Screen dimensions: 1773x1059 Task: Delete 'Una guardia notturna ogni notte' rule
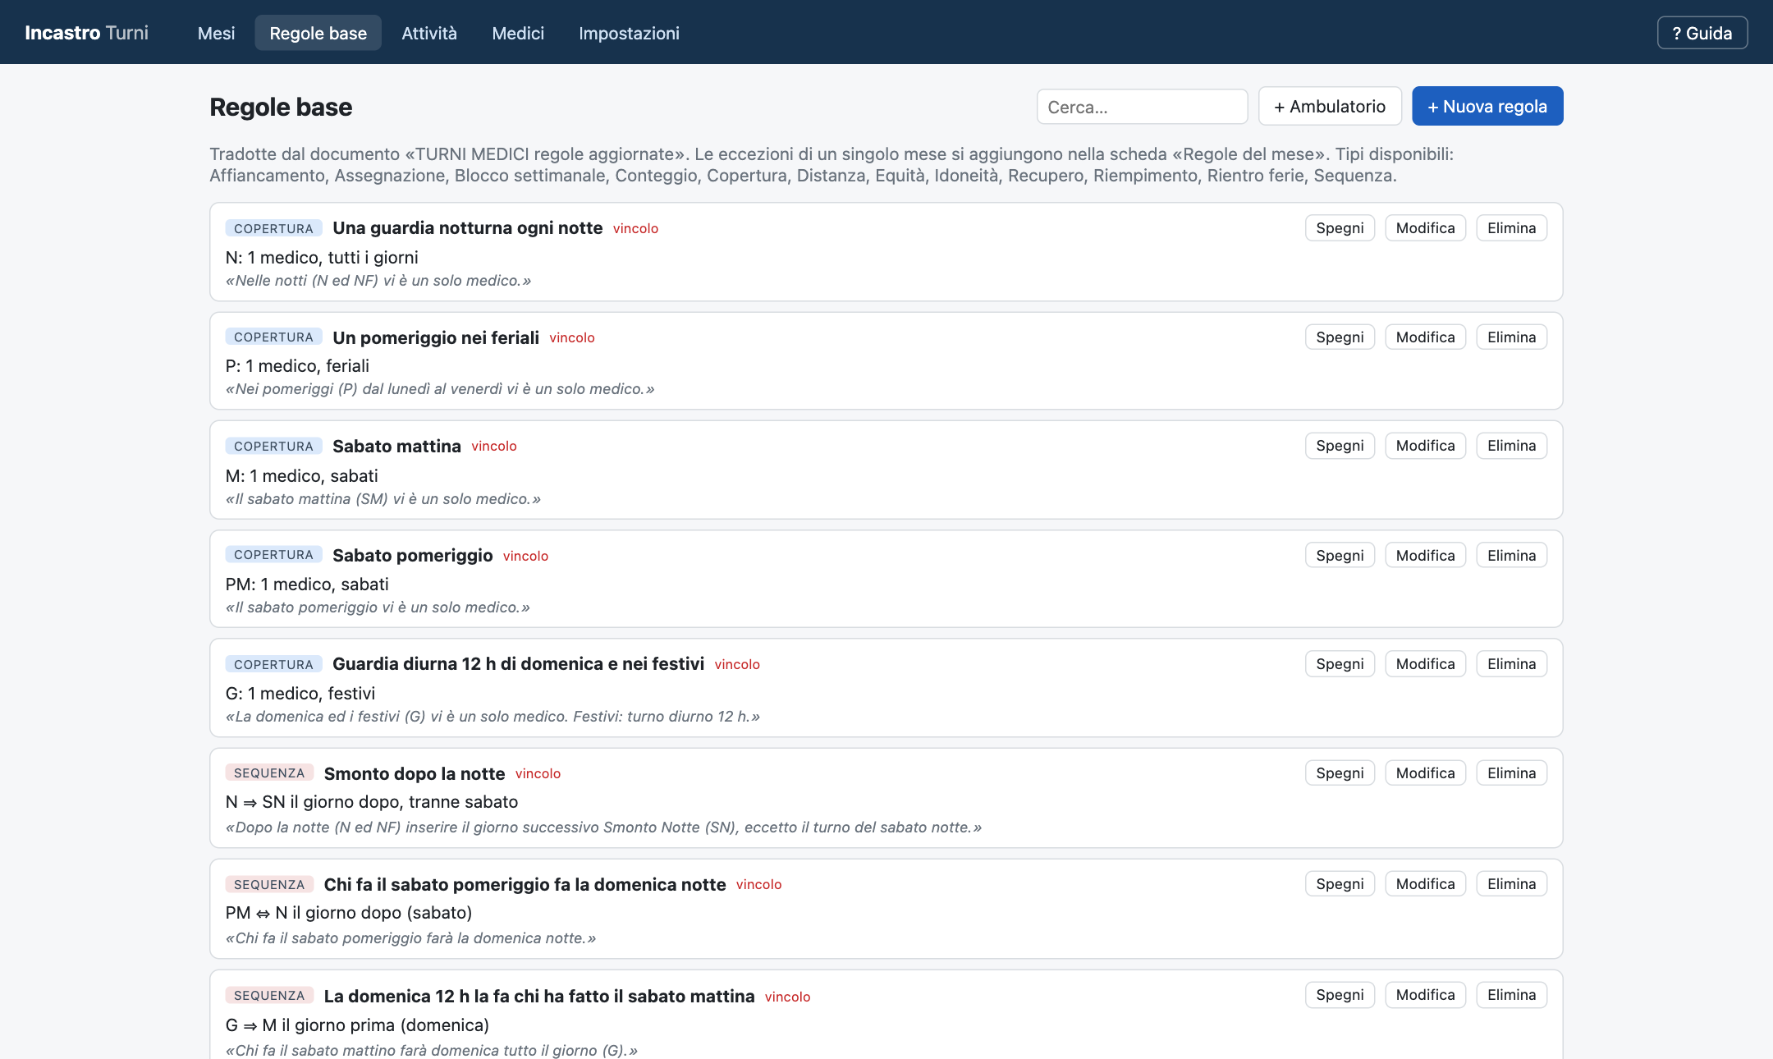[1511, 228]
